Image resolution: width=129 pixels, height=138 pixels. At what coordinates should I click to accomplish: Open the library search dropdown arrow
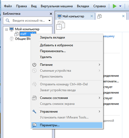[49, 21]
